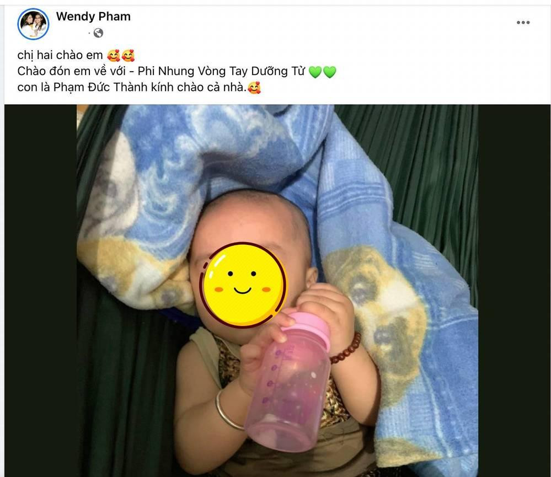Screen dimensions: 551x477
Task: Click the pink baby bottle in photo
Action: (x=288, y=381)
